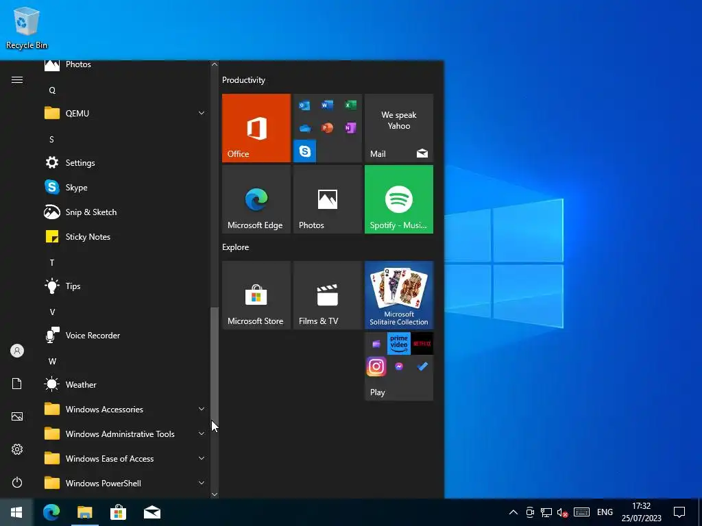Open Sticky Notes from app list
This screenshot has width=702, height=526.
125,236
